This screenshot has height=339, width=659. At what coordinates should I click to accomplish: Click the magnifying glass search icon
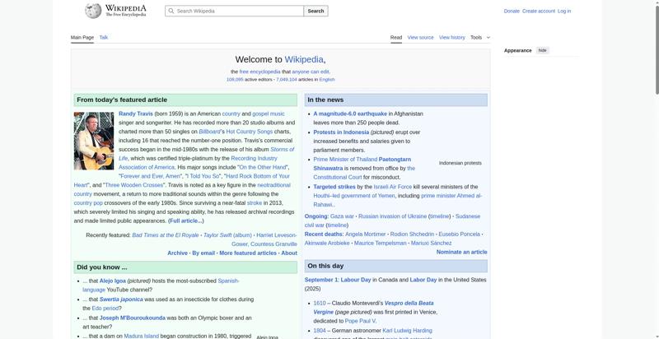tap(171, 11)
